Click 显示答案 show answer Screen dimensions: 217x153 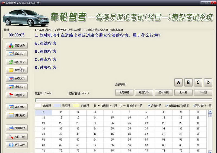pyautogui.click(x=164, y=92)
